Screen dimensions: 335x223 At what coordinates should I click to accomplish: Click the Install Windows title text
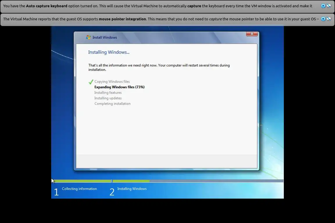pyautogui.click(x=105, y=37)
